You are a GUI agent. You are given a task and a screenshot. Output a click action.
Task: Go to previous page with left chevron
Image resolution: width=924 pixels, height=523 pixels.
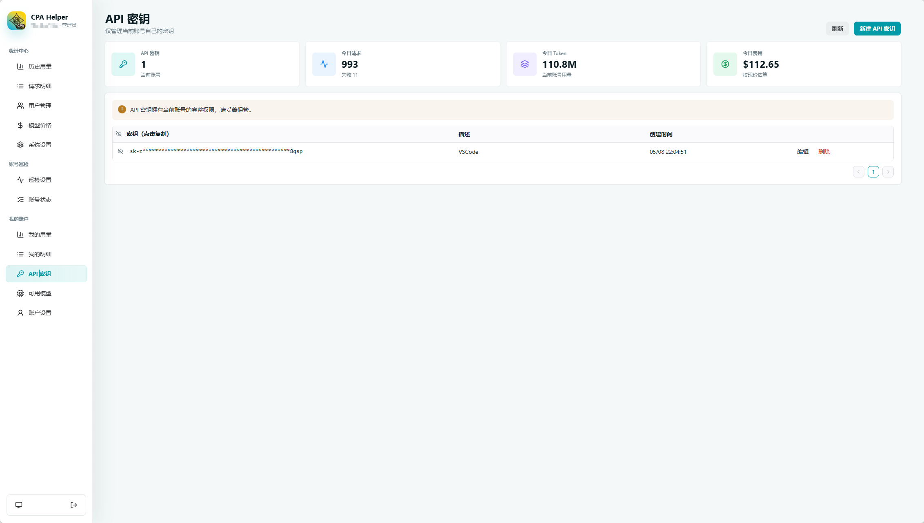tap(859, 172)
